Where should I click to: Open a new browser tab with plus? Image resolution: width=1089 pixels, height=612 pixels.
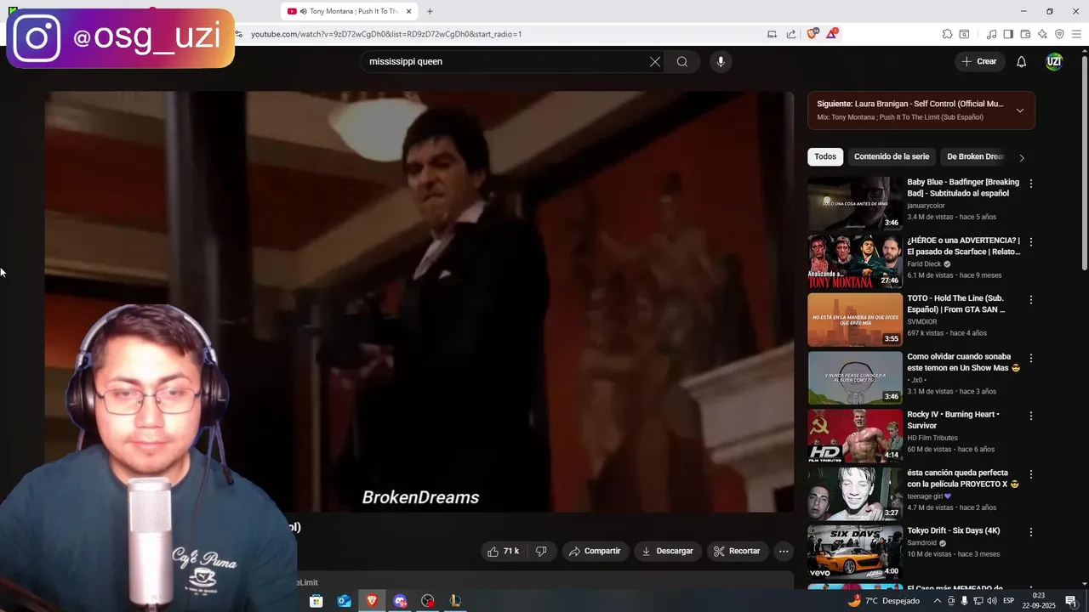click(x=430, y=11)
